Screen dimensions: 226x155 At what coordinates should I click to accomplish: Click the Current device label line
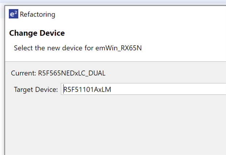coord(58,73)
